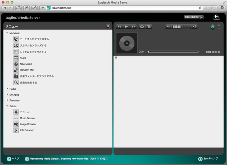This screenshot has width=227, height=165.
Task: Click the volume down speaker icon
Action: (168, 27)
